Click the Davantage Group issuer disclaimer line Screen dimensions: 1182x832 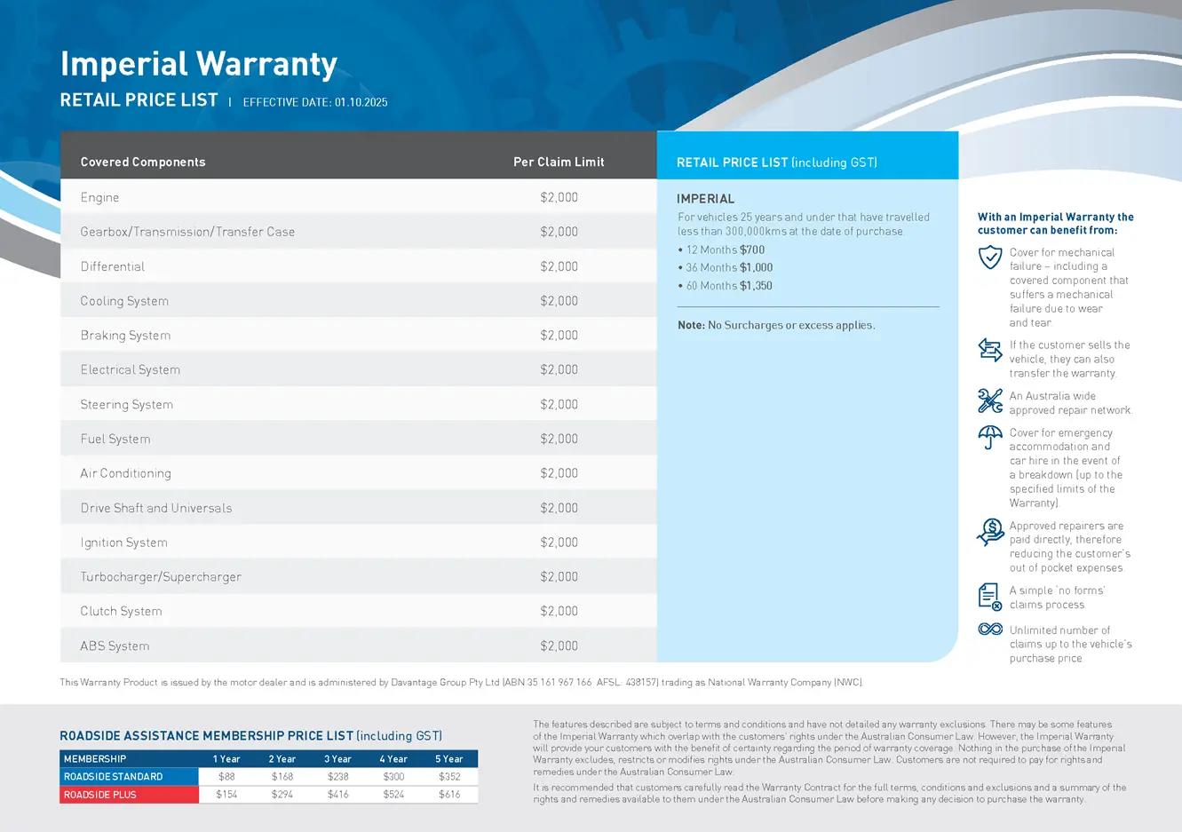pyautogui.click(x=462, y=683)
